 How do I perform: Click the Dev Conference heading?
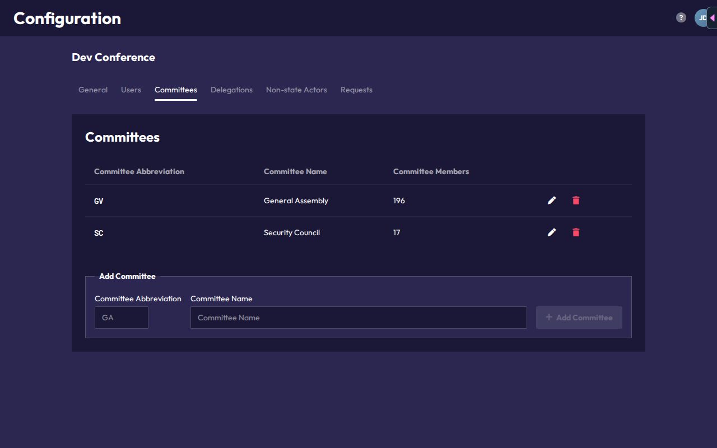coord(113,57)
